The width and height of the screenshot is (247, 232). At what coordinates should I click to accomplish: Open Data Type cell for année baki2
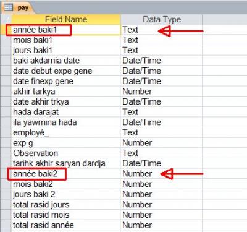pos(161,174)
